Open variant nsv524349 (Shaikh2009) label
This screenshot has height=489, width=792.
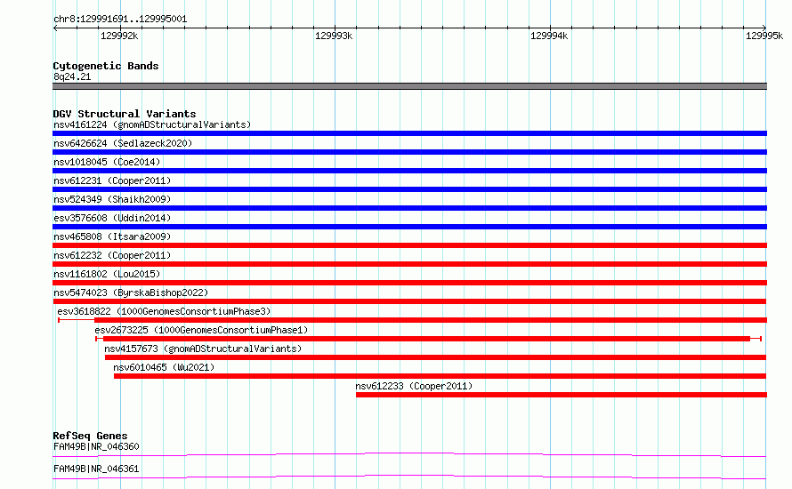pyautogui.click(x=112, y=199)
